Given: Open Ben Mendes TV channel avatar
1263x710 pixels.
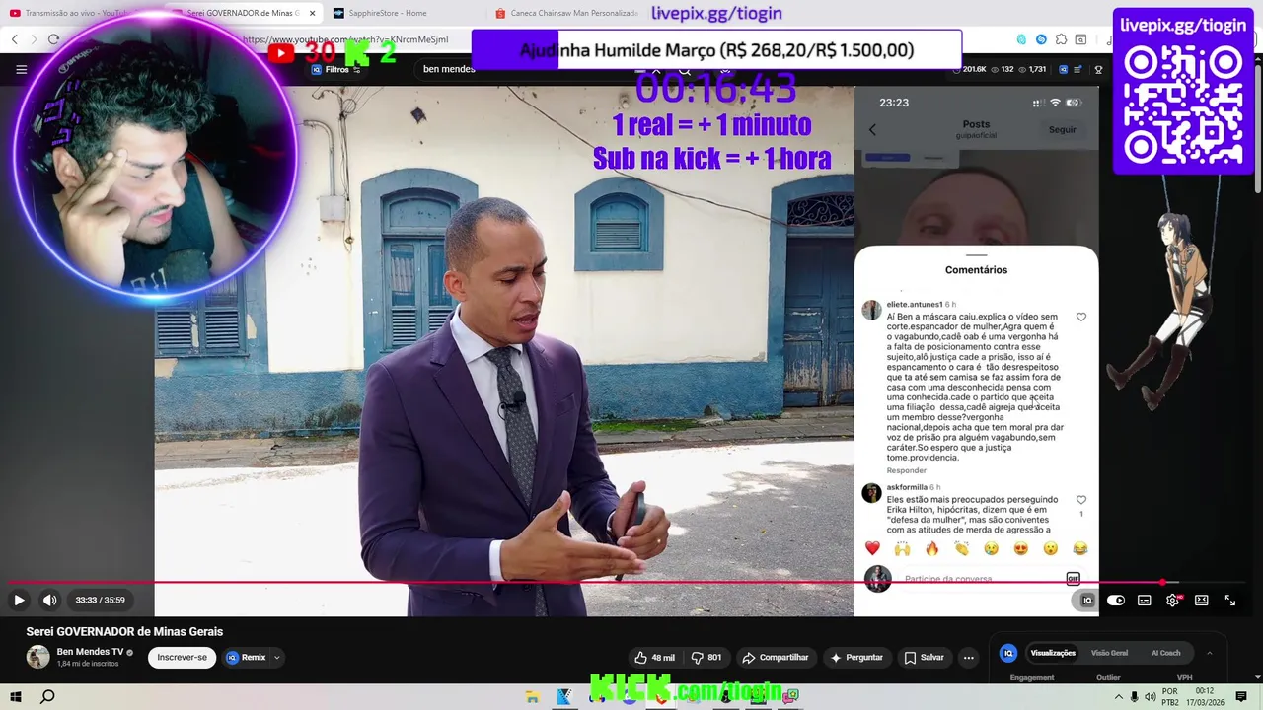Looking at the screenshot, I should coord(37,657).
